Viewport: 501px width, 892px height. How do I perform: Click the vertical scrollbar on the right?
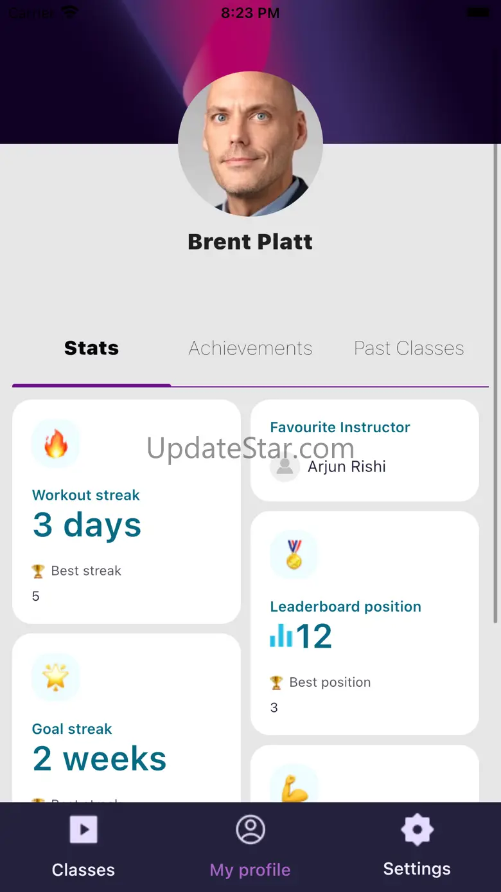[x=495, y=383]
